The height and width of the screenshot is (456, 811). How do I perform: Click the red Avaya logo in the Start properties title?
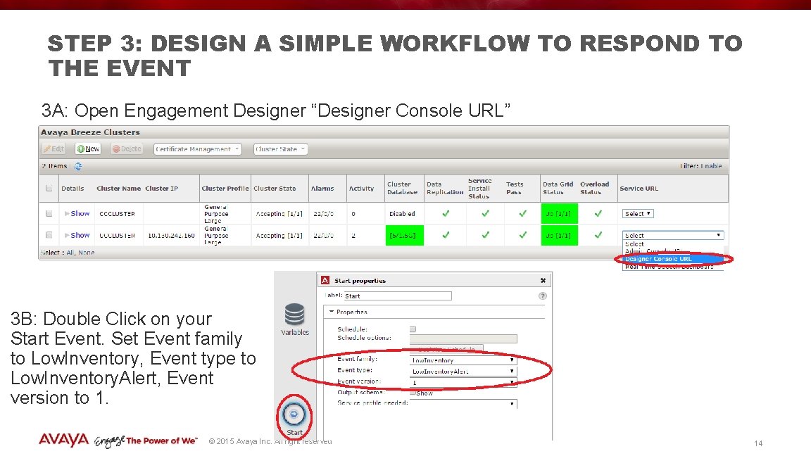click(x=325, y=280)
